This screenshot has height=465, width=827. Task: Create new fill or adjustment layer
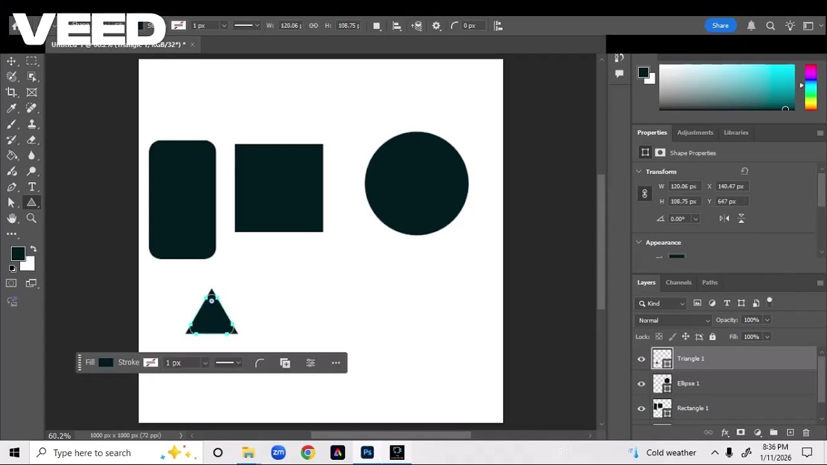[757, 433]
